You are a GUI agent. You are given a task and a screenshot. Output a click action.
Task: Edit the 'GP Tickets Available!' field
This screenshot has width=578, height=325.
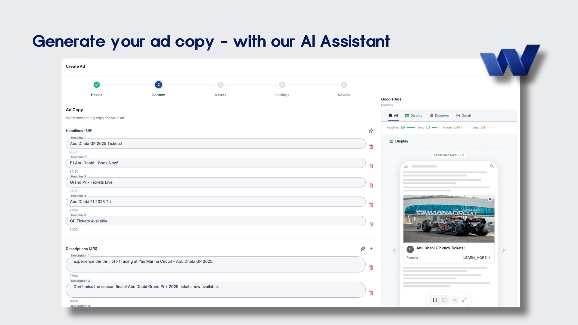pos(216,221)
